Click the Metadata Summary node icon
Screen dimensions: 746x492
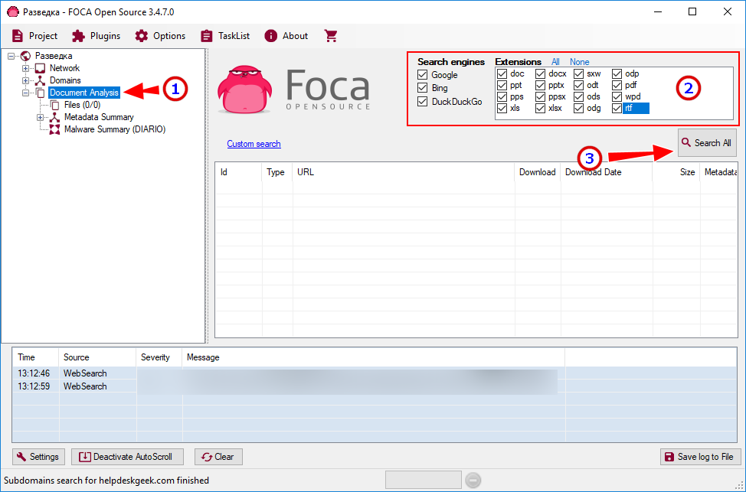coord(54,117)
